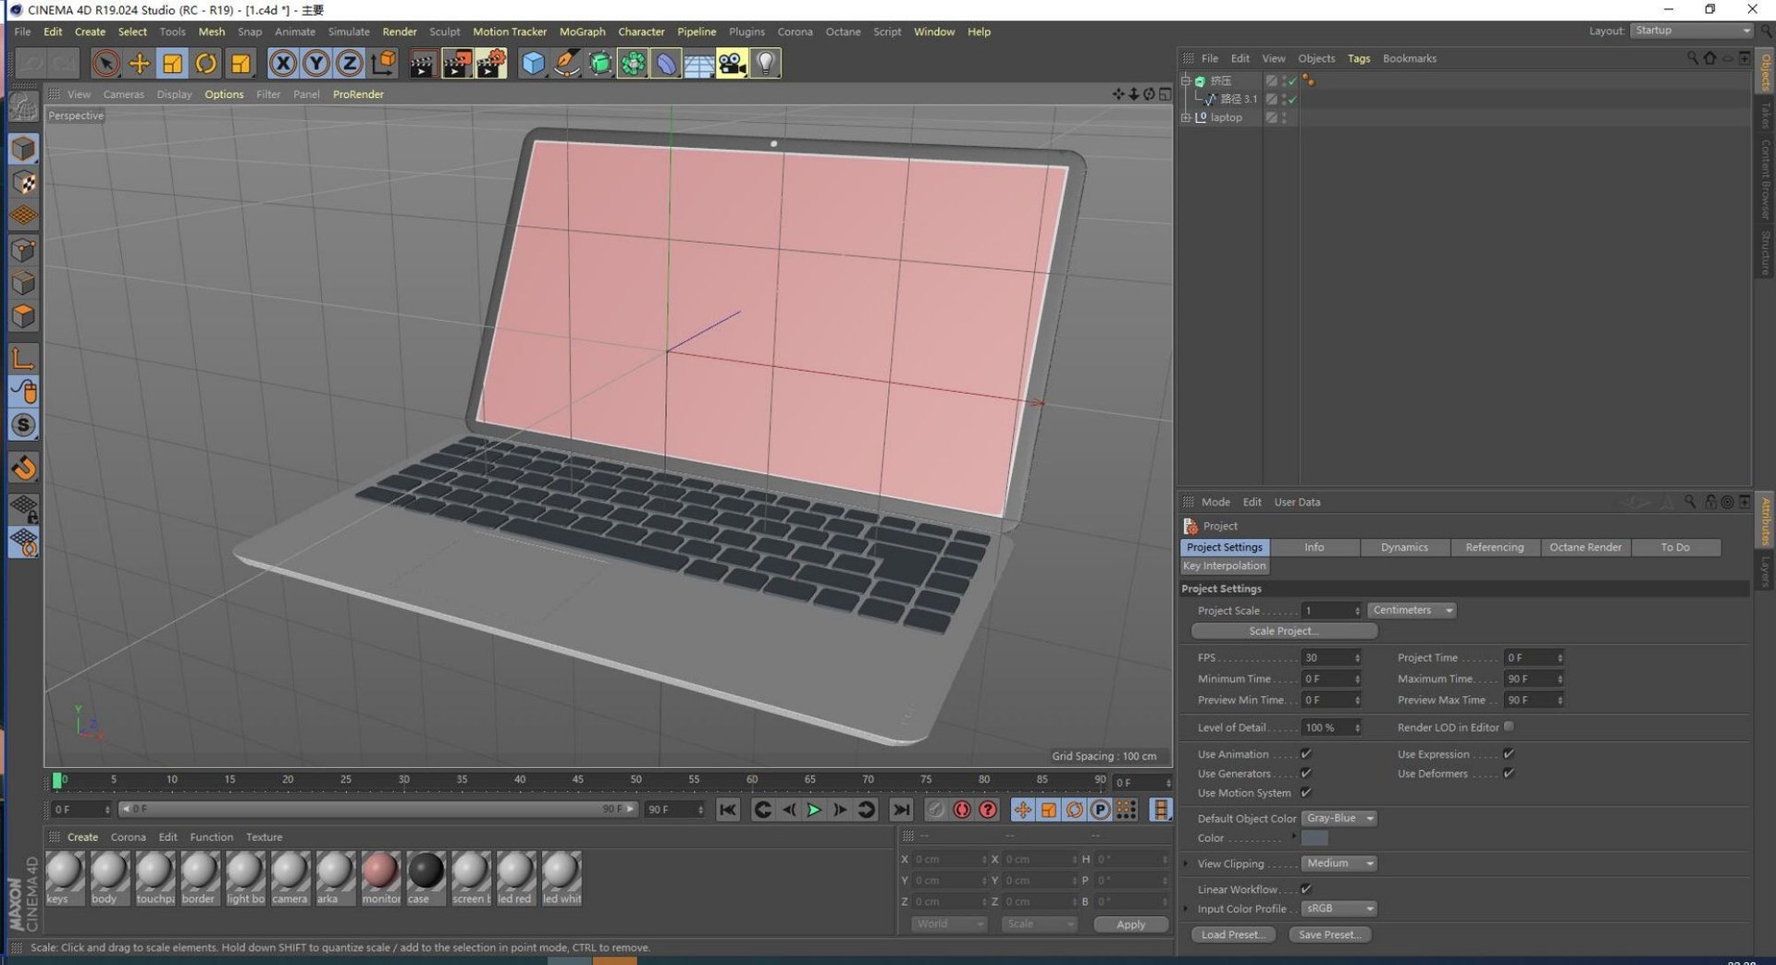The width and height of the screenshot is (1776, 965).
Task: Click the Apply coordinates button
Action: point(1130,924)
